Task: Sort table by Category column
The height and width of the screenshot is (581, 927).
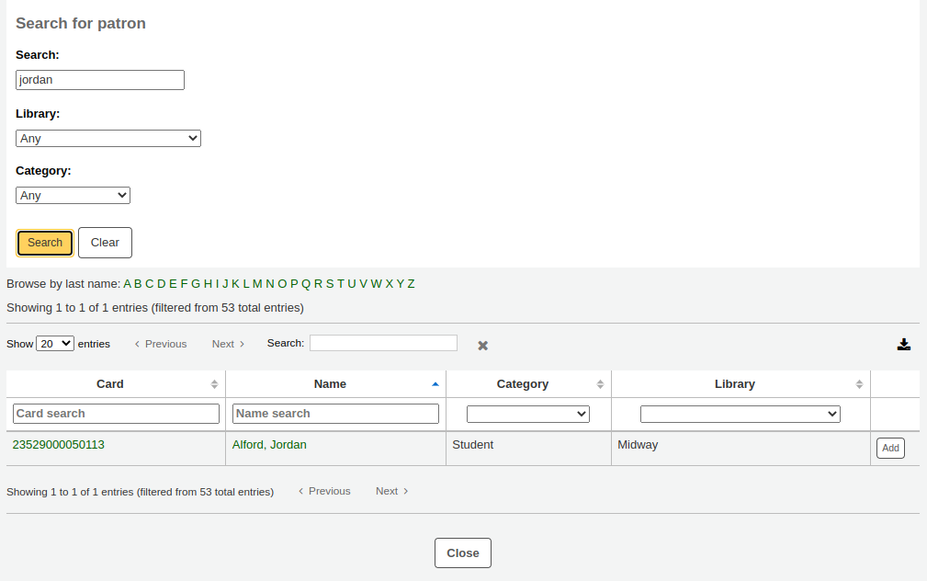Action: pos(528,384)
